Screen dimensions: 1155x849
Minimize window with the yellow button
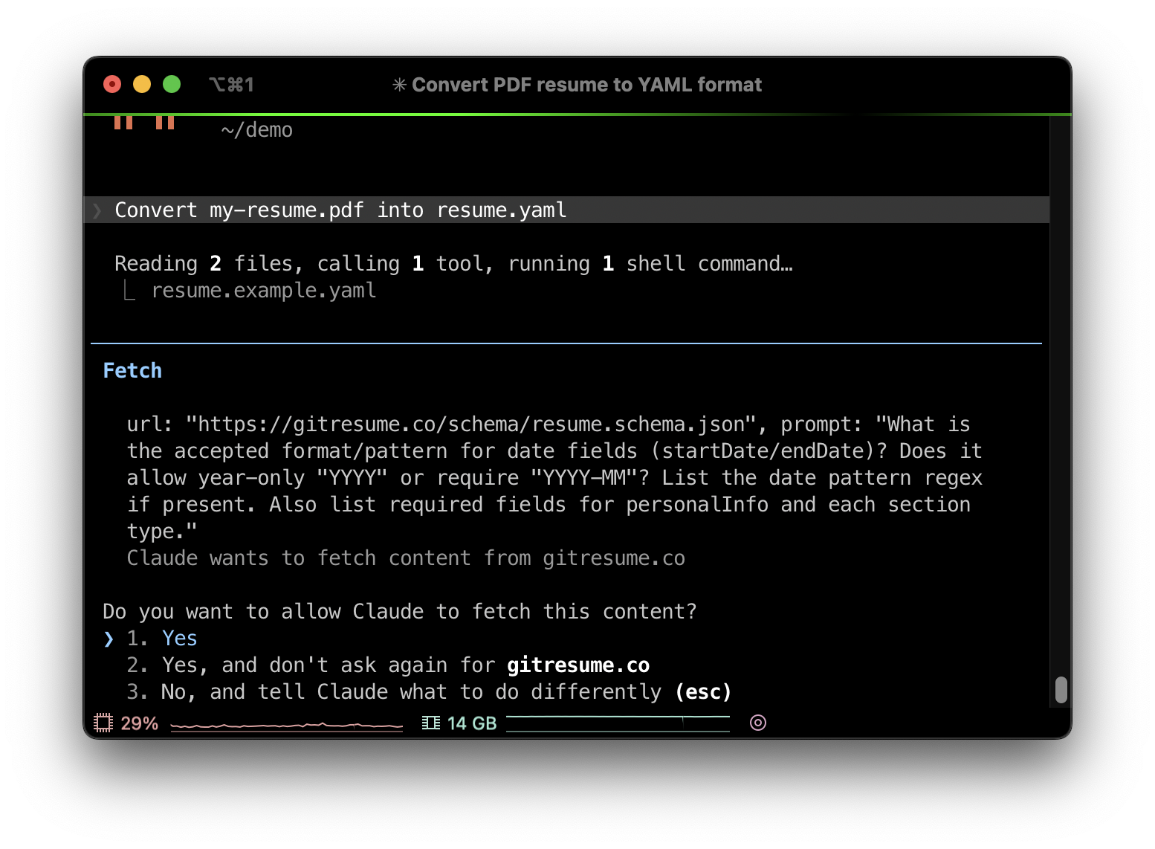click(x=142, y=84)
